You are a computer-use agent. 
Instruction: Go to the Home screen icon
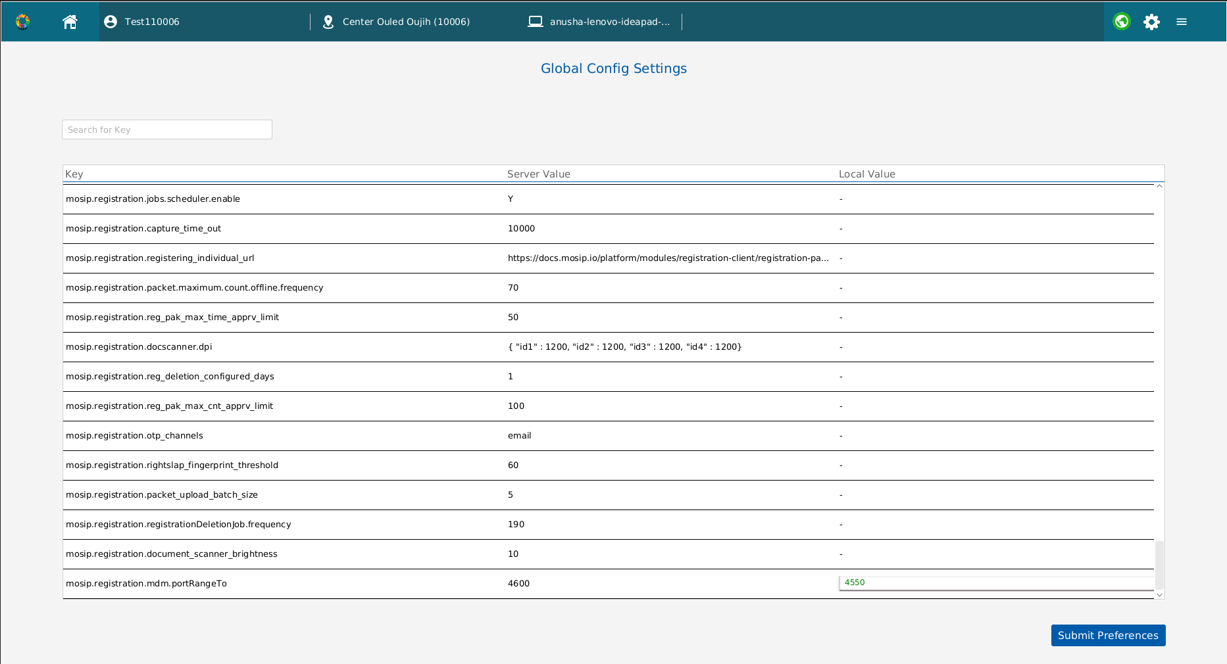coord(70,22)
